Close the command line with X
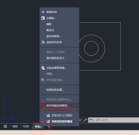 80,120
